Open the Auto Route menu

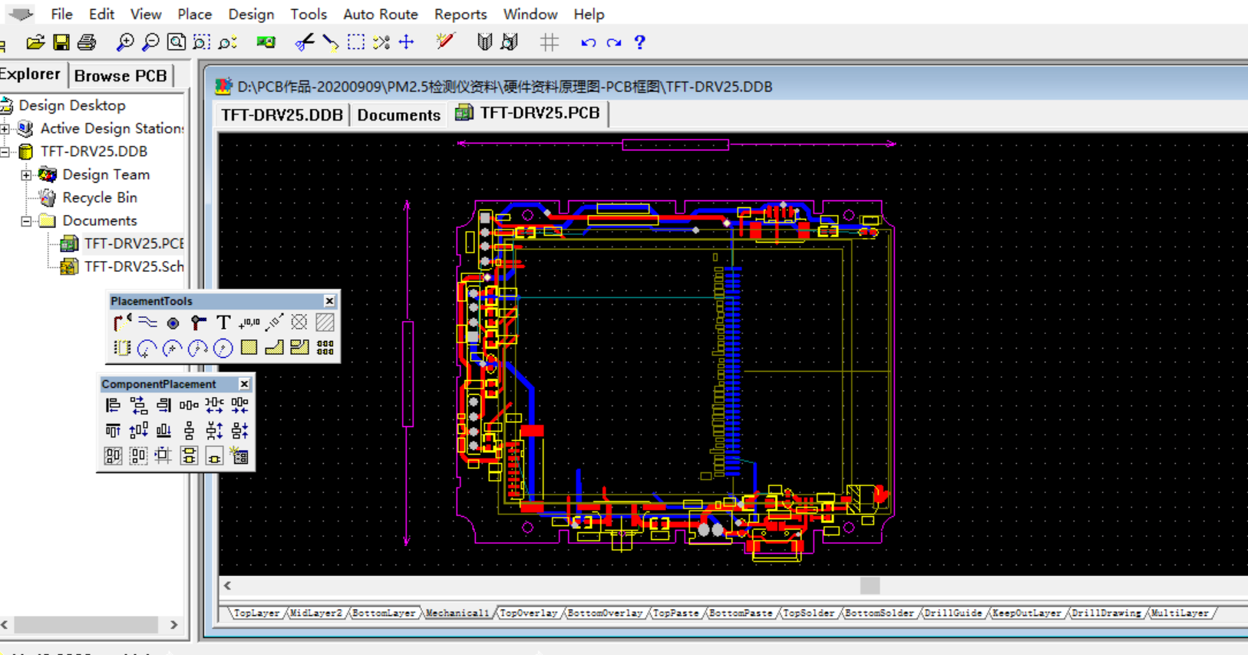pos(380,14)
